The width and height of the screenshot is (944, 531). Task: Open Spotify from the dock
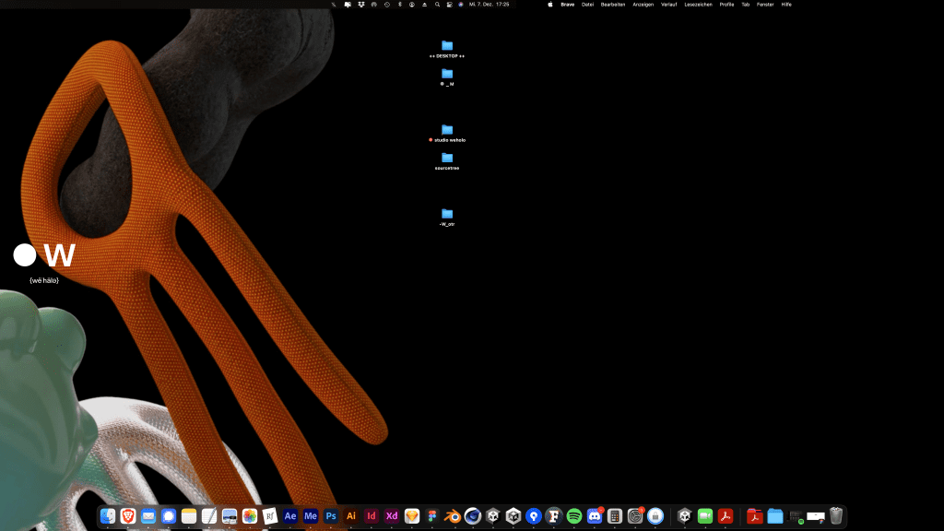pyautogui.click(x=574, y=516)
